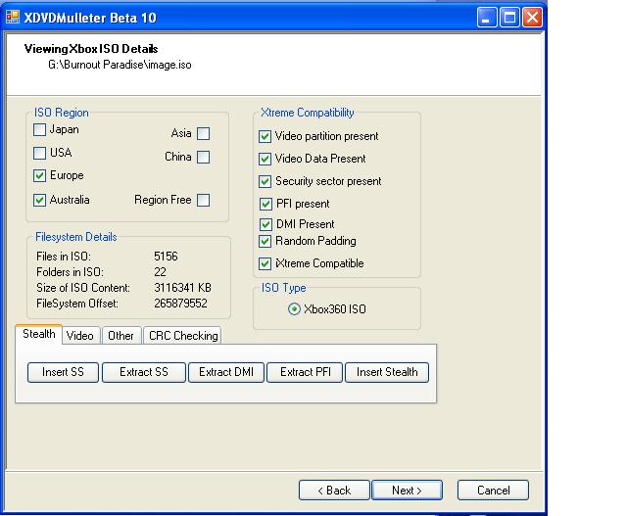The width and height of the screenshot is (627, 516).
Task: Enable the USA region checkbox
Action: (40, 153)
